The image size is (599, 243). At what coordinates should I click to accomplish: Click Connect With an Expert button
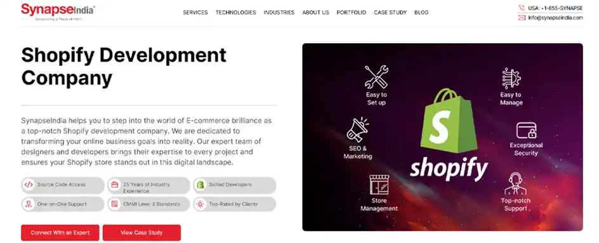click(60, 232)
